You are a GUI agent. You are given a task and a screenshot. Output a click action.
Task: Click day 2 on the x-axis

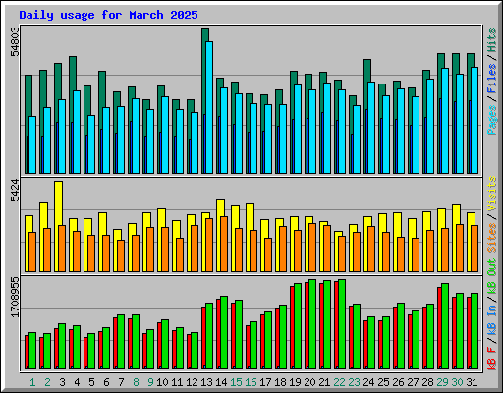click(47, 382)
